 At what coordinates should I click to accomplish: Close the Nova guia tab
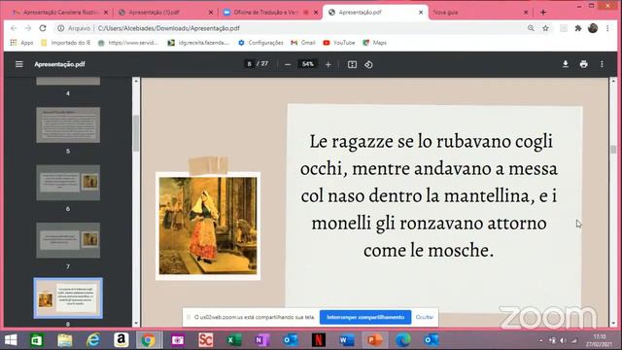click(526, 13)
